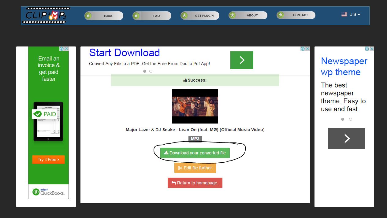Image resolution: width=387 pixels, height=218 pixels.
Task: Click the Major Lazer video title text
Action: coord(195,130)
